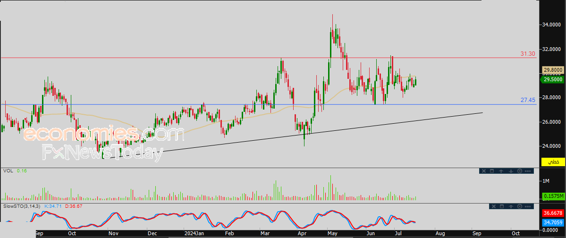Click the 2024Jan label on time axis
Screen dimensions: 566x238
194,234
